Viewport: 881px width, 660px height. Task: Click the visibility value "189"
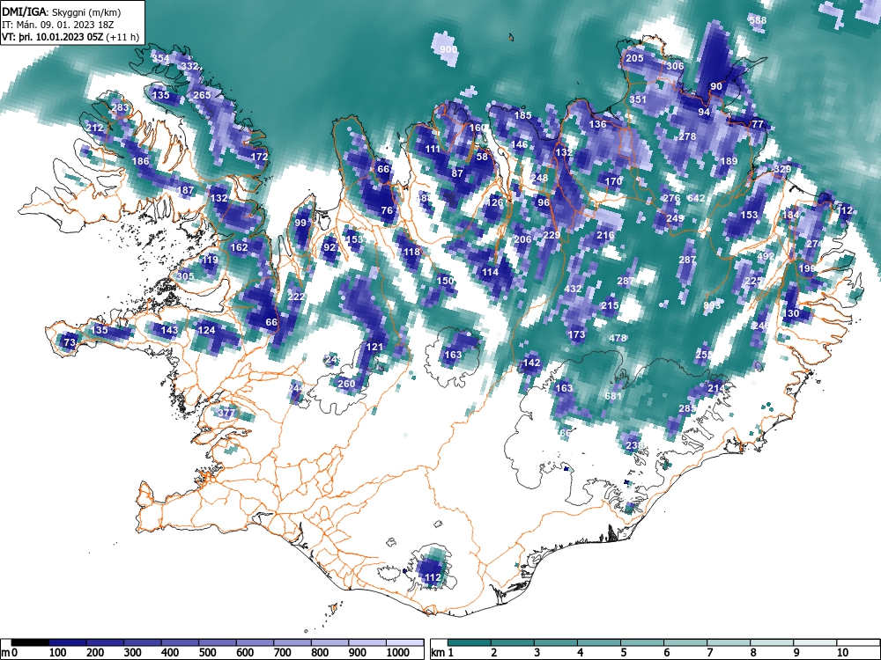click(729, 161)
